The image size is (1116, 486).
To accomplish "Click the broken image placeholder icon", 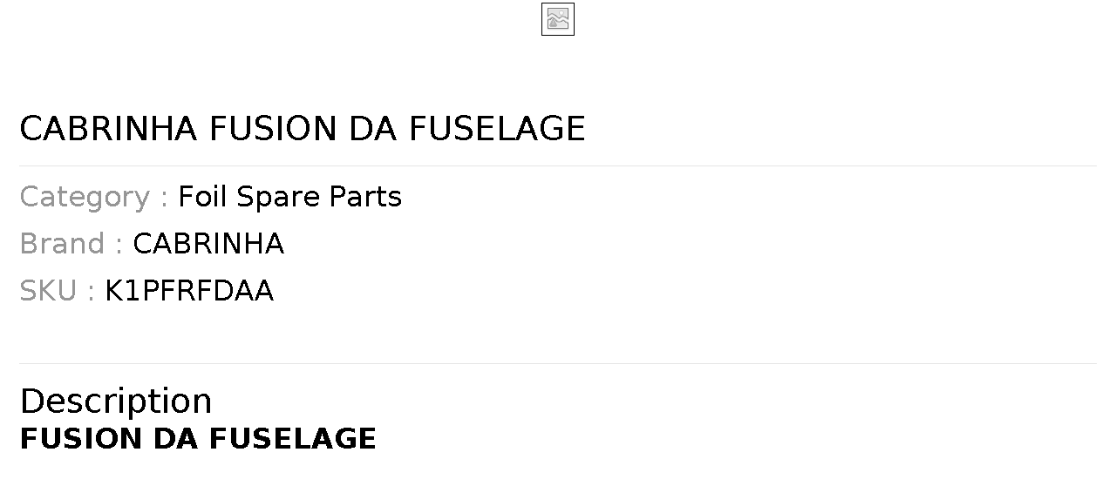I will [x=558, y=19].
